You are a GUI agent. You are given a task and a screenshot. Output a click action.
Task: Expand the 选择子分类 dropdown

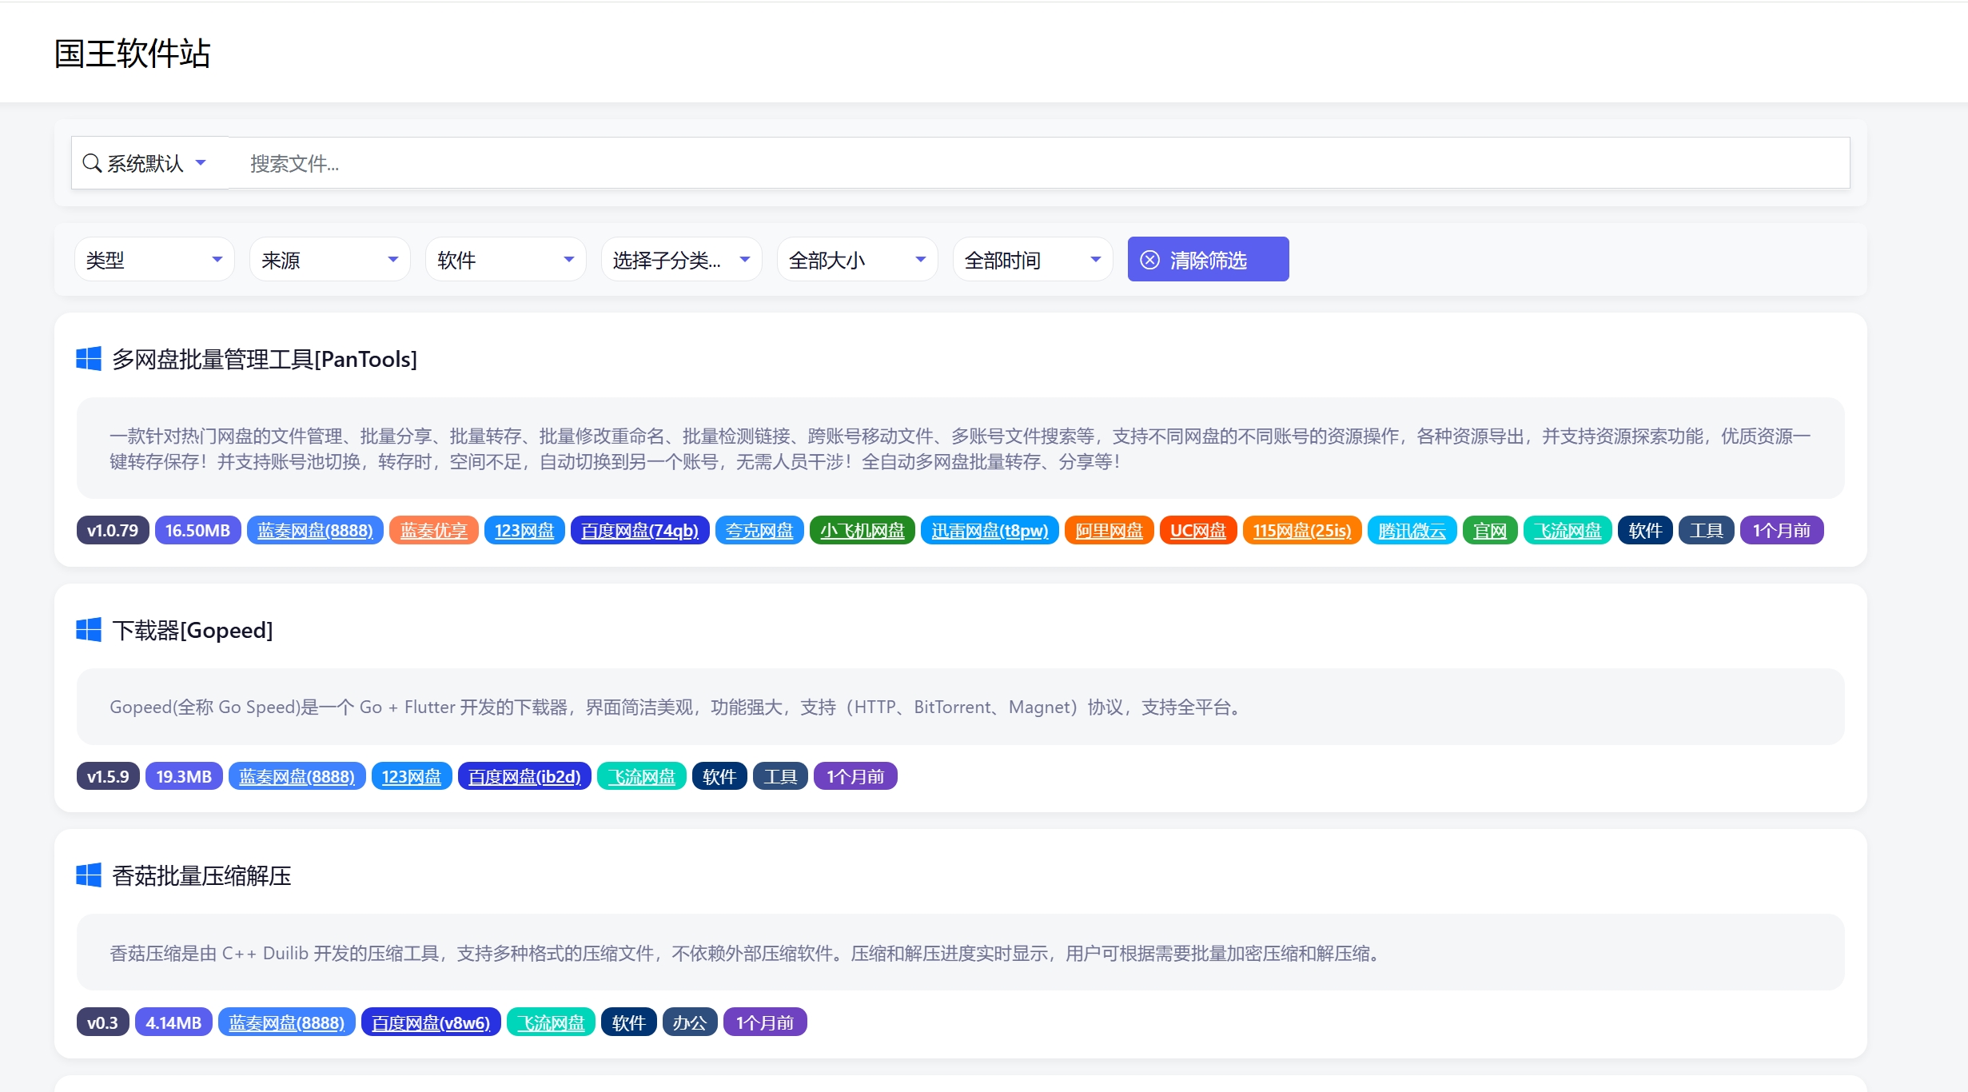pyautogui.click(x=682, y=259)
